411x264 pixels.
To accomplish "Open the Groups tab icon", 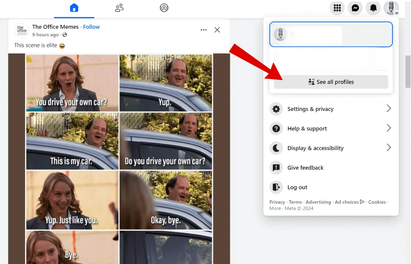I will pyautogui.click(x=164, y=8).
